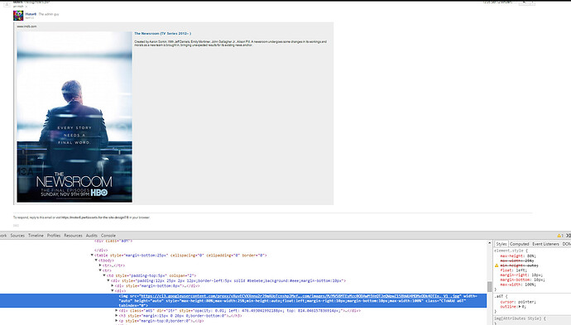Expand the p margin-top:0 node
This screenshot has height=325, width=571.
tap(116, 321)
